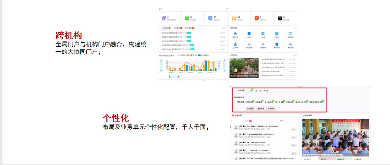Viewport: 390px width, 165px height.
Task: Click MORE link in 常用流程 panel
Action: [294, 28]
